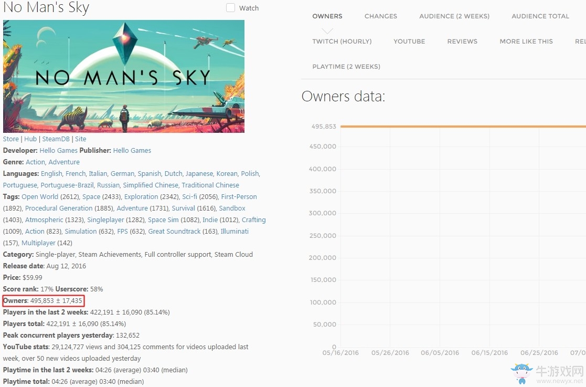Open the Great Soundtrack tag
This screenshot has height=387, width=586.
(x=175, y=232)
